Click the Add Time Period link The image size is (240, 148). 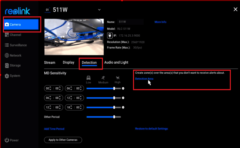point(54,129)
